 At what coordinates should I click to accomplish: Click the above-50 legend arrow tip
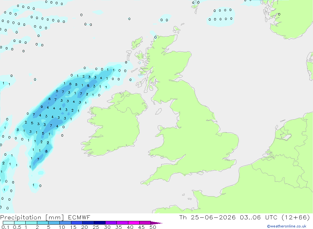tap(156, 223)
